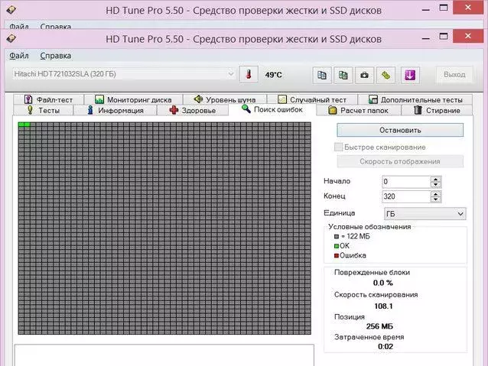
Task: Click the Скорость сканирования label
Action: click(376, 295)
